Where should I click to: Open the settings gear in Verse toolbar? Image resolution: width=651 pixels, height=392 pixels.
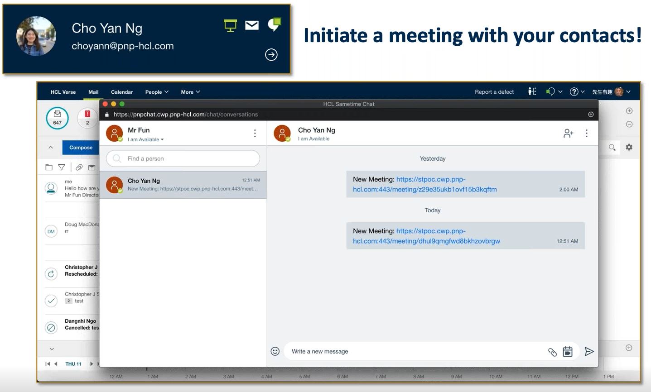tap(629, 147)
